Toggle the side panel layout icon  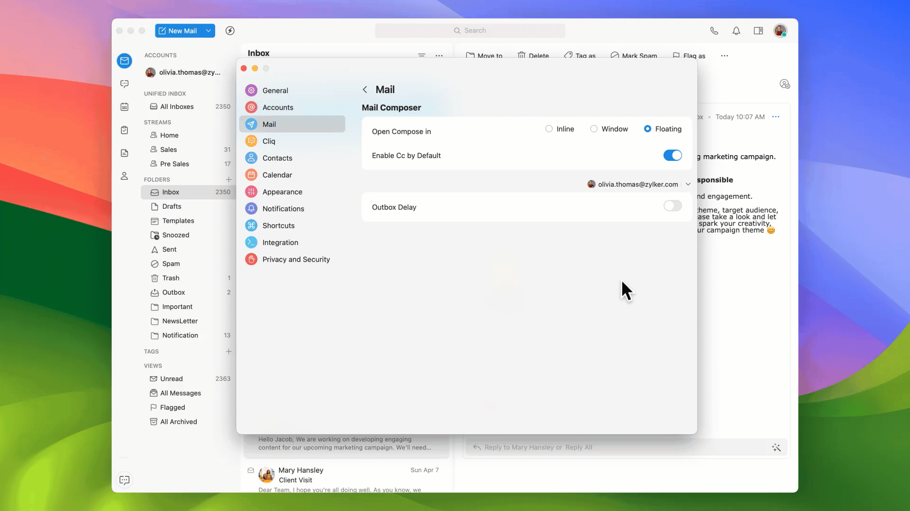click(x=758, y=31)
